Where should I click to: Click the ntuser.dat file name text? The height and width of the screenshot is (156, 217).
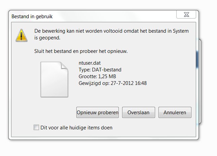(x=89, y=63)
